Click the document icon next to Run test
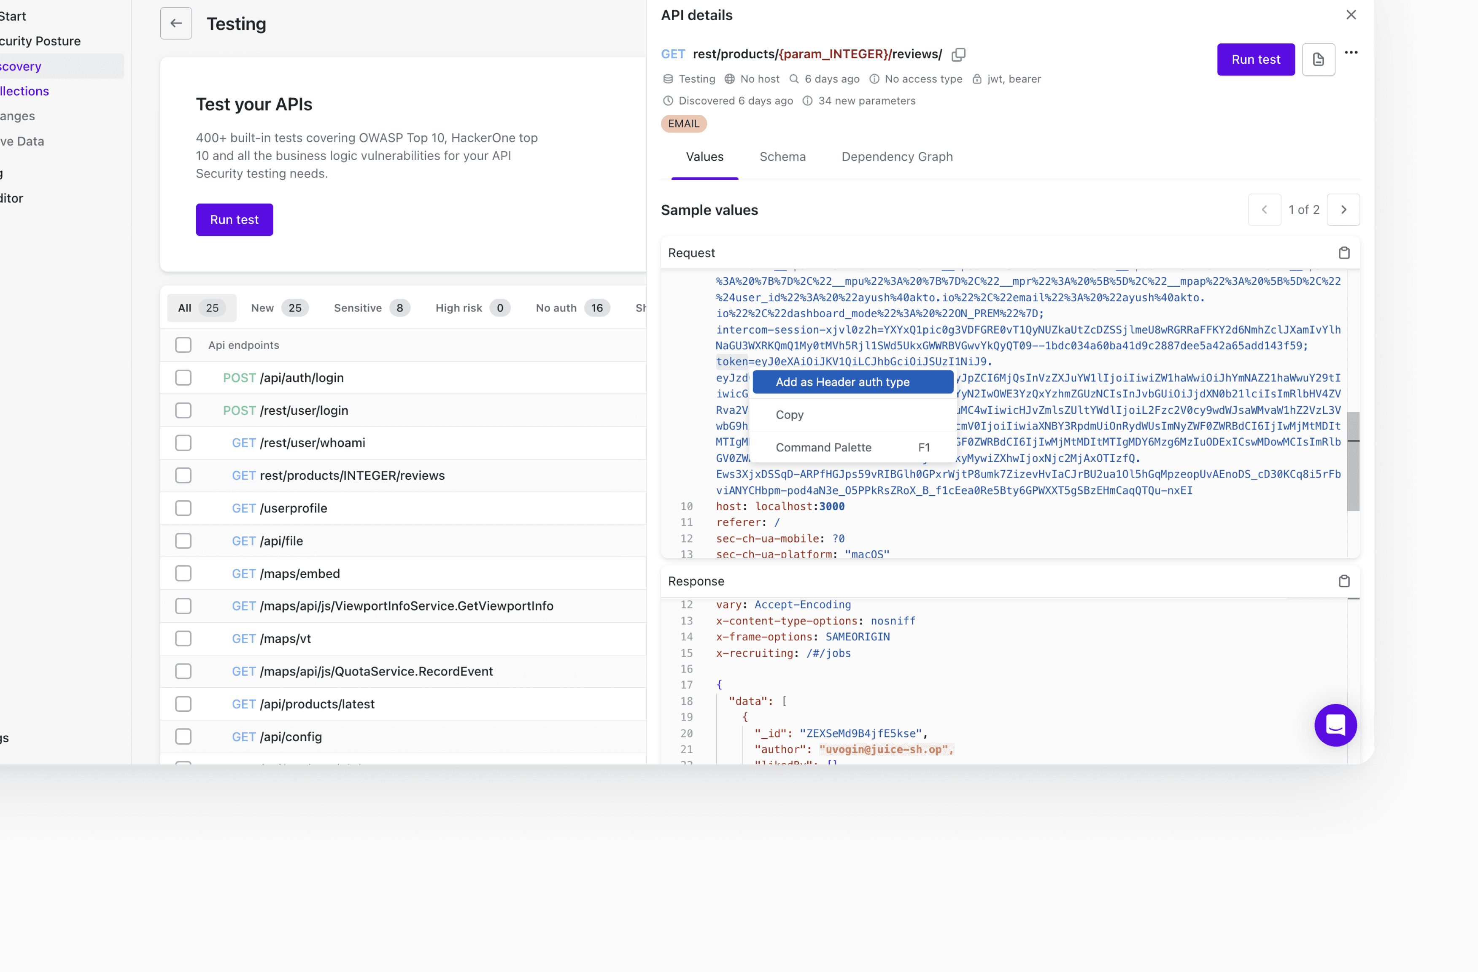This screenshot has height=972, width=1478. [x=1318, y=59]
